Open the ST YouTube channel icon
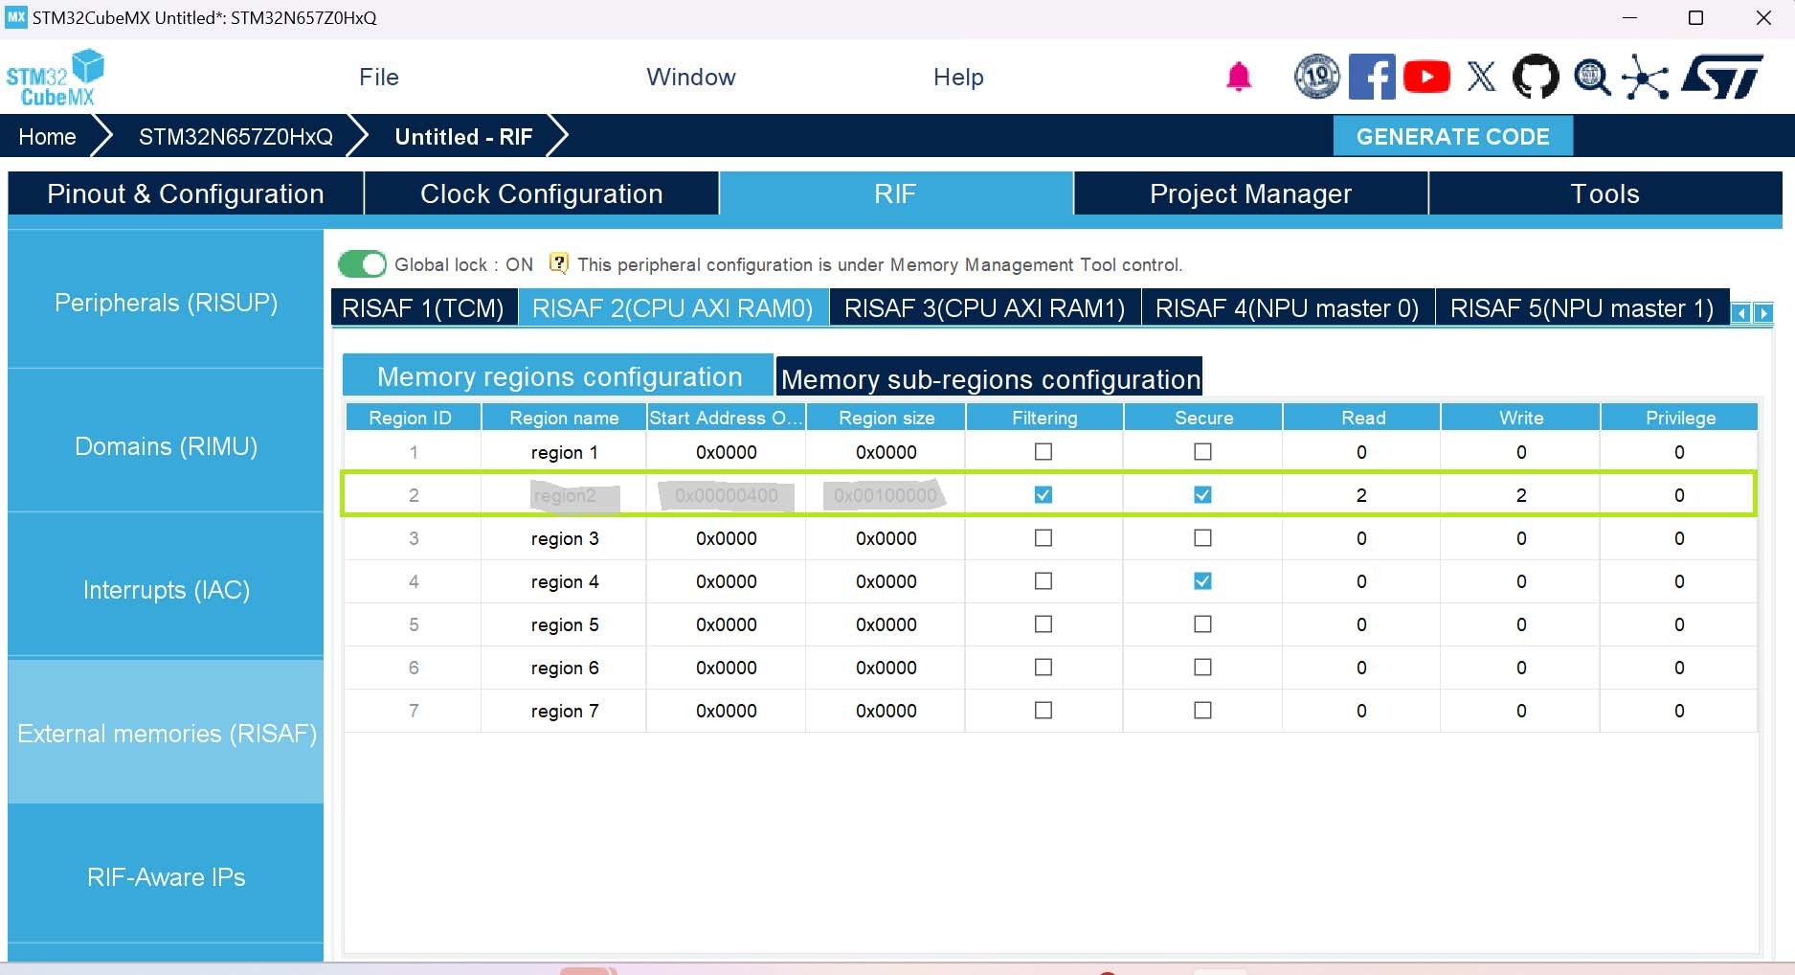Image resolution: width=1795 pixels, height=975 pixels. pyautogui.click(x=1426, y=77)
